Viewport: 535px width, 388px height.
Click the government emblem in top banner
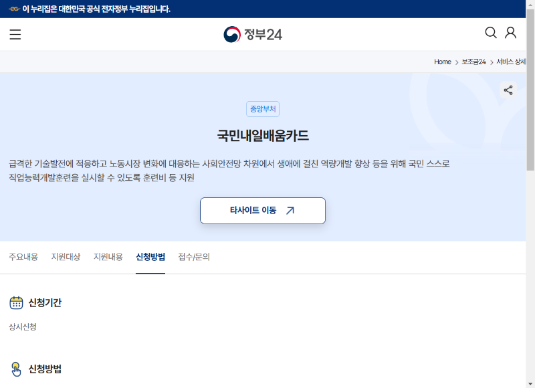(14, 9)
